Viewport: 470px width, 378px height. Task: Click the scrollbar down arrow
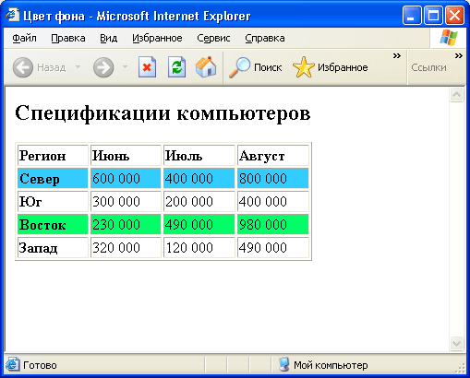pos(456,343)
